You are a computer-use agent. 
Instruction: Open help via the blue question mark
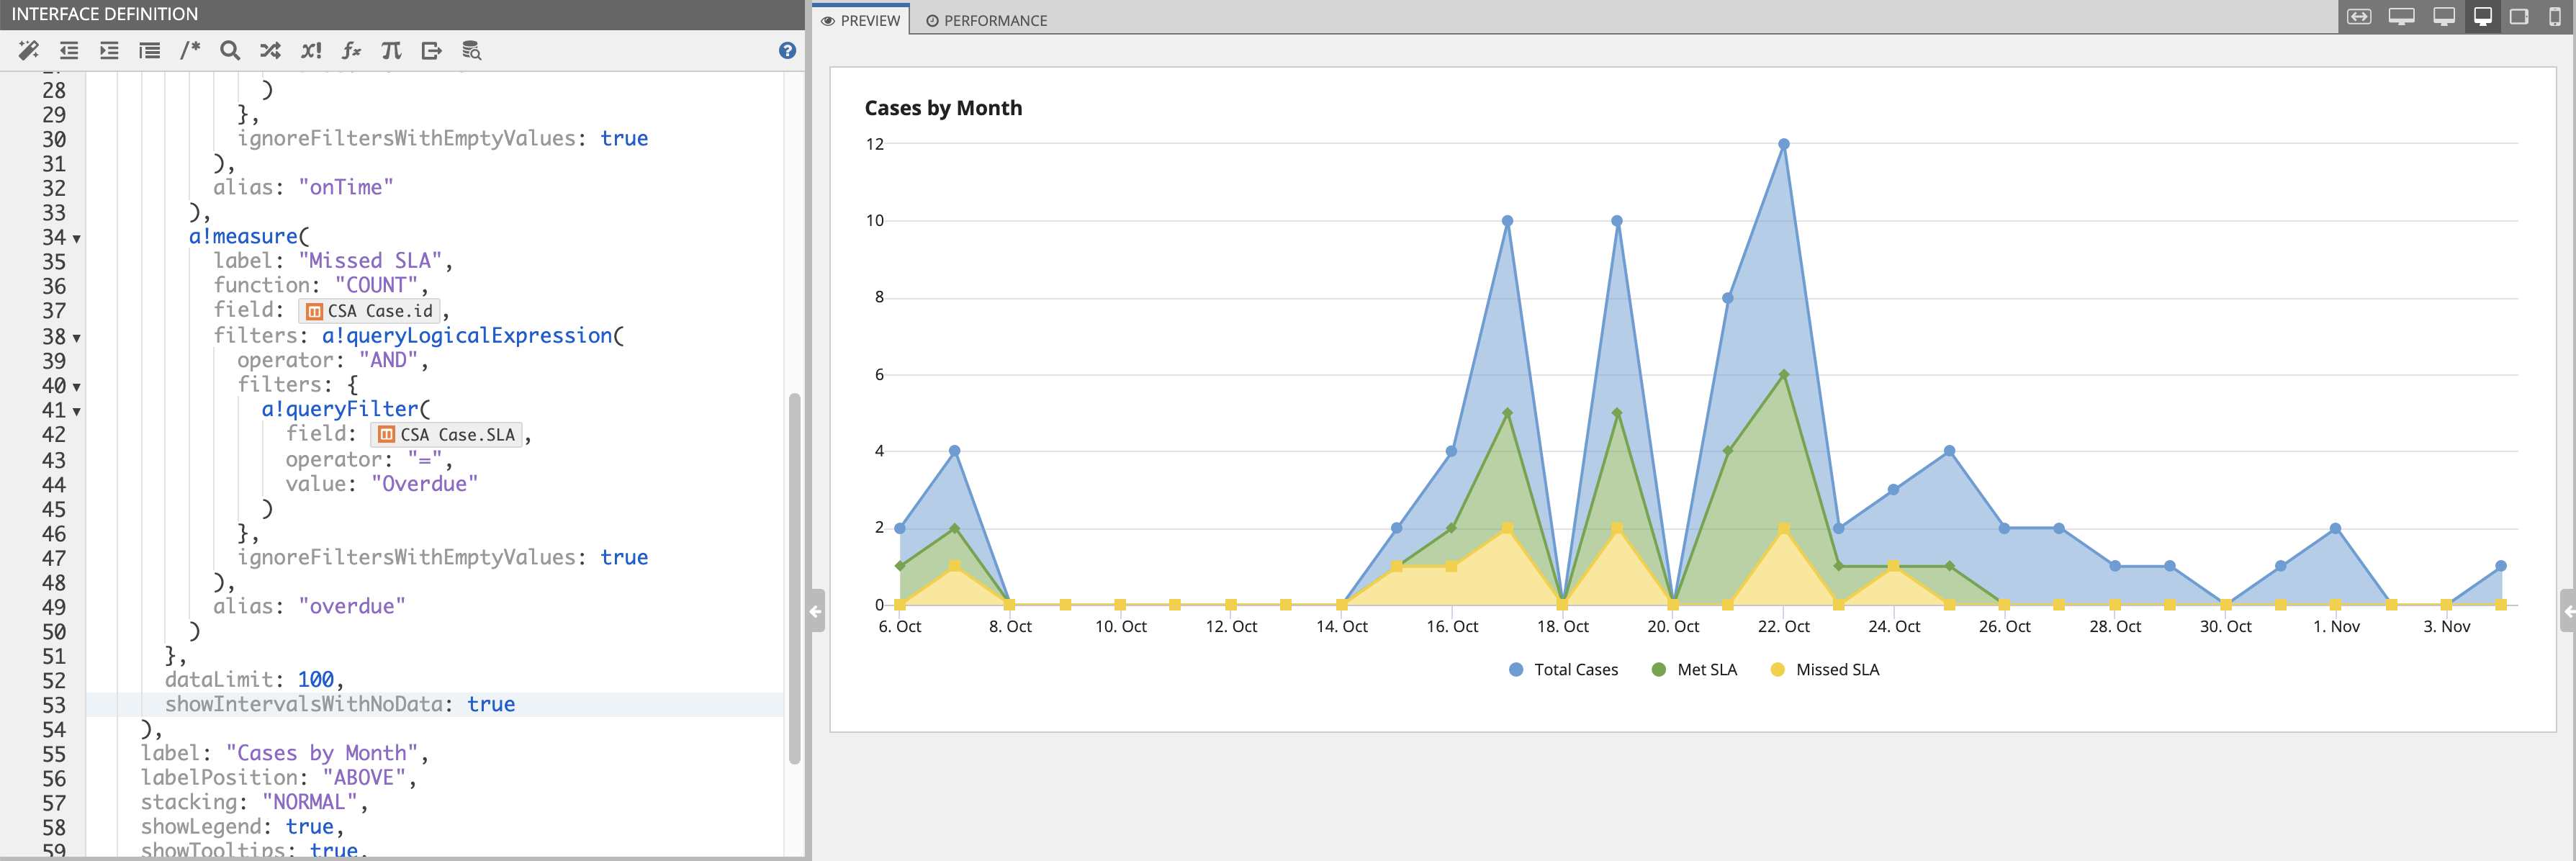tap(787, 50)
